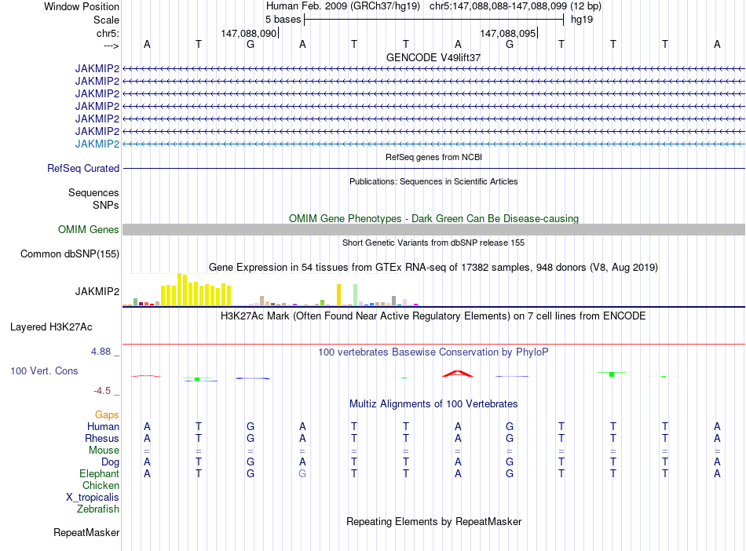Select the Human alignment row label

click(x=103, y=426)
